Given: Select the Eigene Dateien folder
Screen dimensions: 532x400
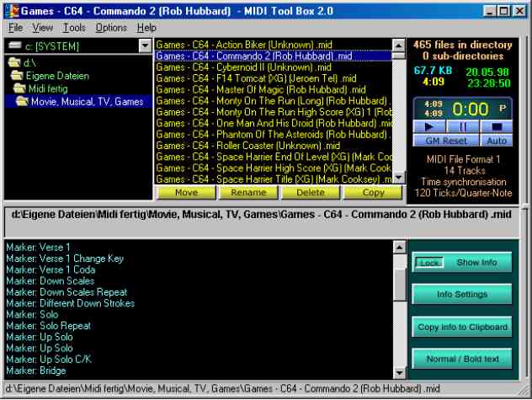Looking at the screenshot, I should click(x=51, y=76).
